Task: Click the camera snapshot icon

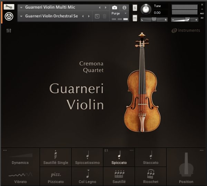Action: pos(115,7)
